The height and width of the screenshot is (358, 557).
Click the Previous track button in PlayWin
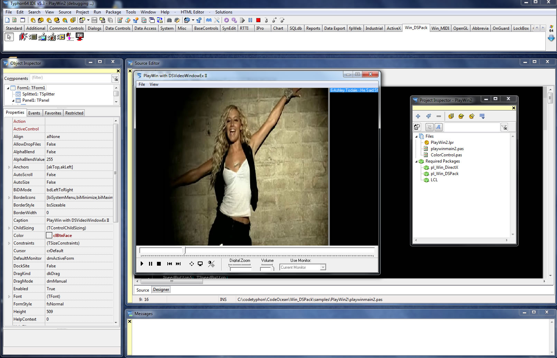[x=169, y=264]
